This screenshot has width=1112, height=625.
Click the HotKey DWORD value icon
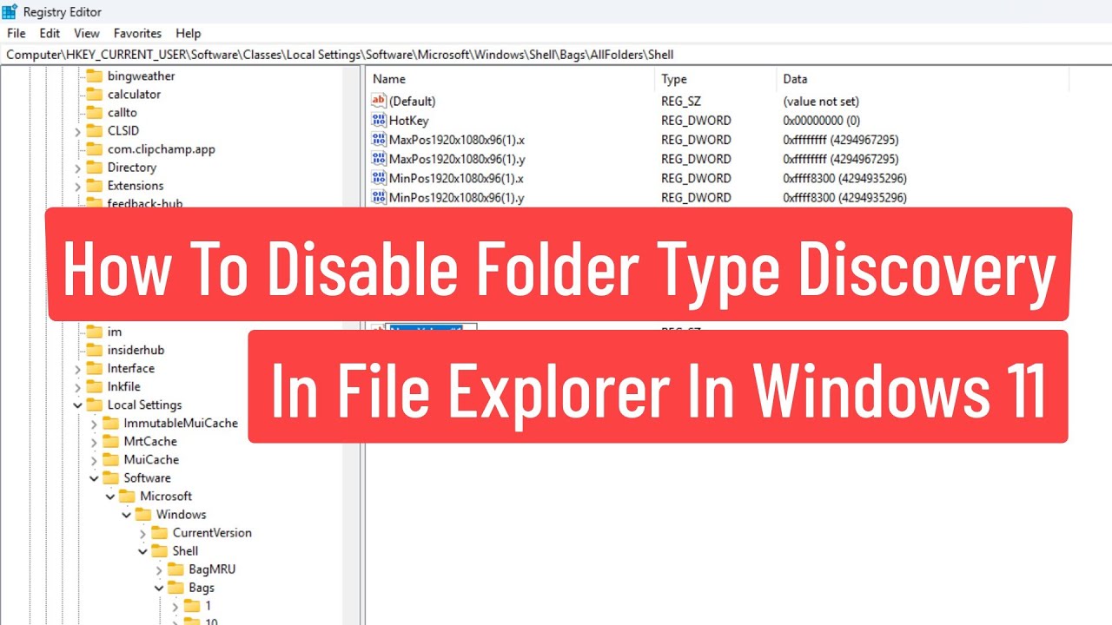click(x=379, y=121)
